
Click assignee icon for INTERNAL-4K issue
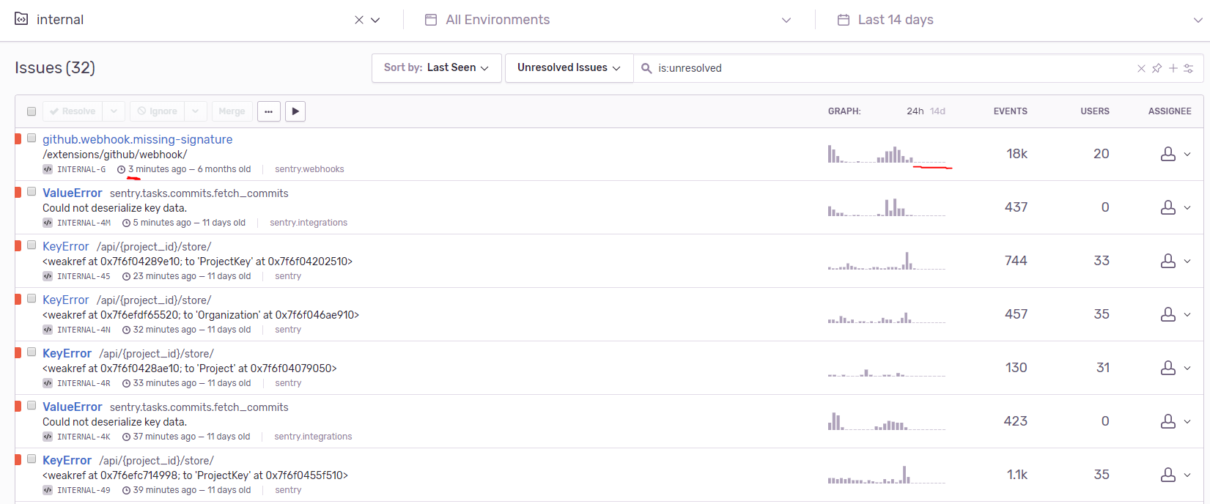coord(1168,421)
